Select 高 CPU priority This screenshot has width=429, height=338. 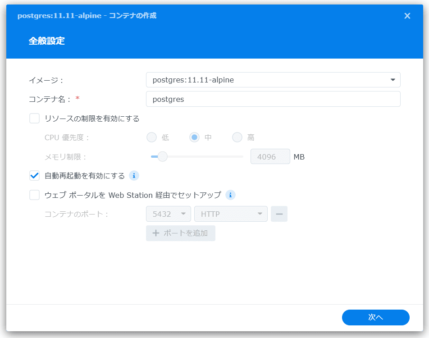(x=237, y=137)
